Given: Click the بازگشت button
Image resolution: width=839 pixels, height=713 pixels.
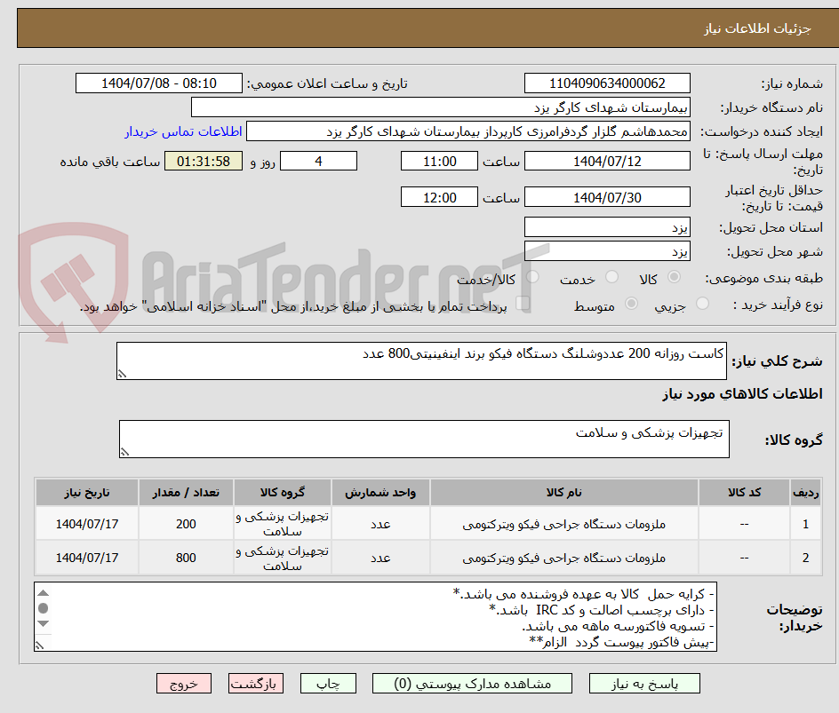Looking at the screenshot, I should click(x=256, y=683).
